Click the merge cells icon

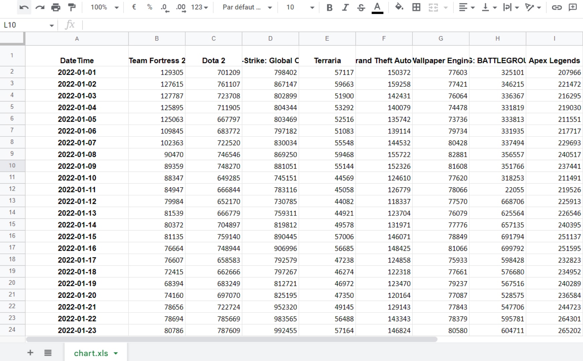[x=433, y=7]
